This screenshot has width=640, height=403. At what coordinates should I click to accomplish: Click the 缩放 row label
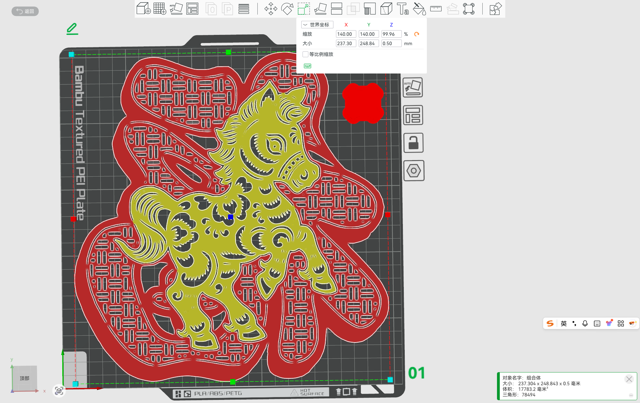pos(307,34)
